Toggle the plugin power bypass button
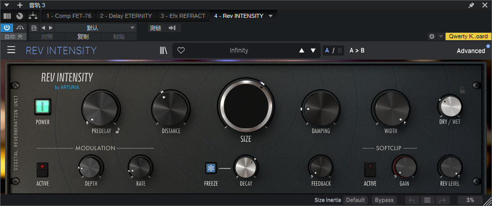The image size is (492, 206). [x=7, y=28]
